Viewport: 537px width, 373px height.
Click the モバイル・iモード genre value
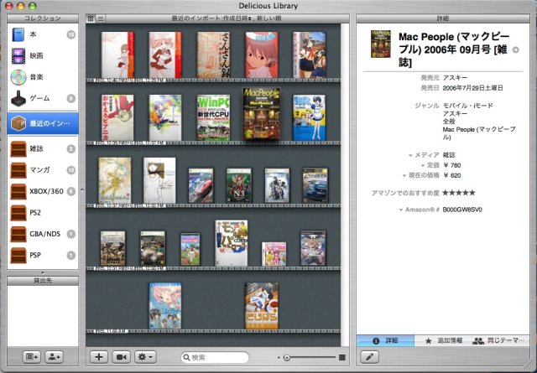pos(468,106)
